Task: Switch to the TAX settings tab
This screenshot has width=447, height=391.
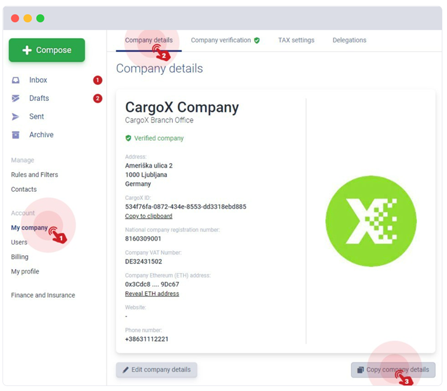Action: coord(296,40)
